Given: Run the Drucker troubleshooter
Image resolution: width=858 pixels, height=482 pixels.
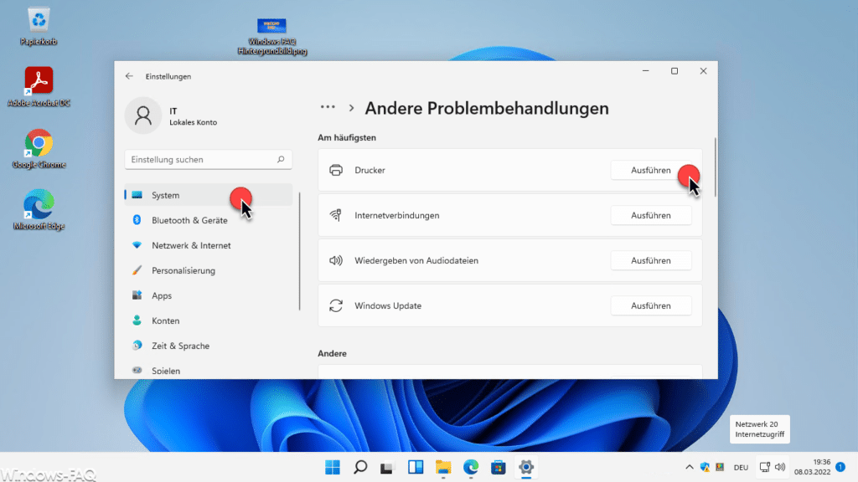Looking at the screenshot, I should click(650, 170).
